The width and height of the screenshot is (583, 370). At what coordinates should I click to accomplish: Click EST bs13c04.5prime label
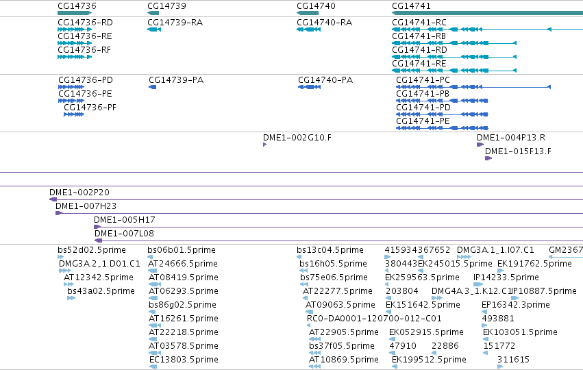pyautogui.click(x=330, y=250)
